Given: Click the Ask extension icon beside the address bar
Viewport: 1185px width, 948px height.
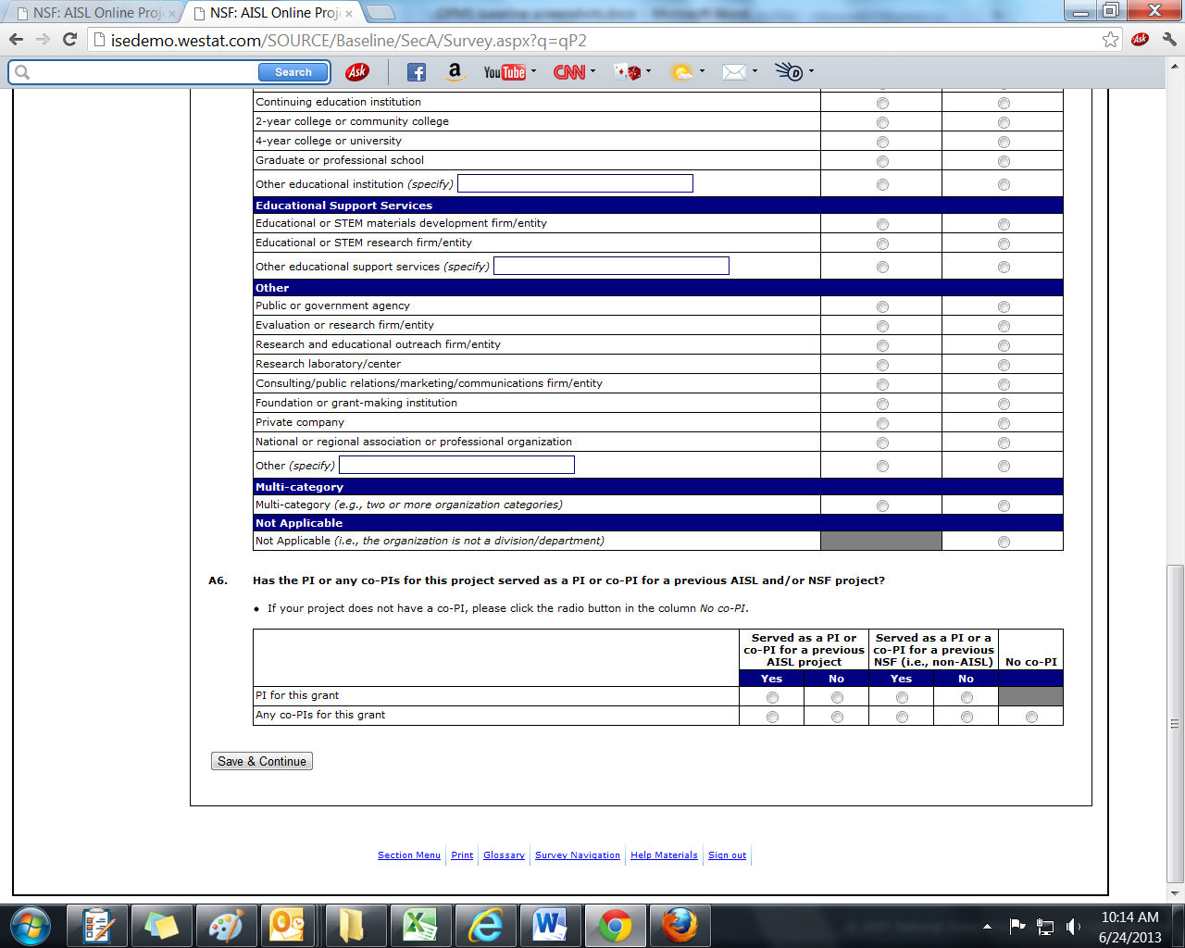Looking at the screenshot, I should 1140,40.
